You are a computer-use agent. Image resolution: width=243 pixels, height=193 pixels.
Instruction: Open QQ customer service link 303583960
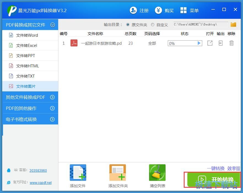(x=38, y=171)
